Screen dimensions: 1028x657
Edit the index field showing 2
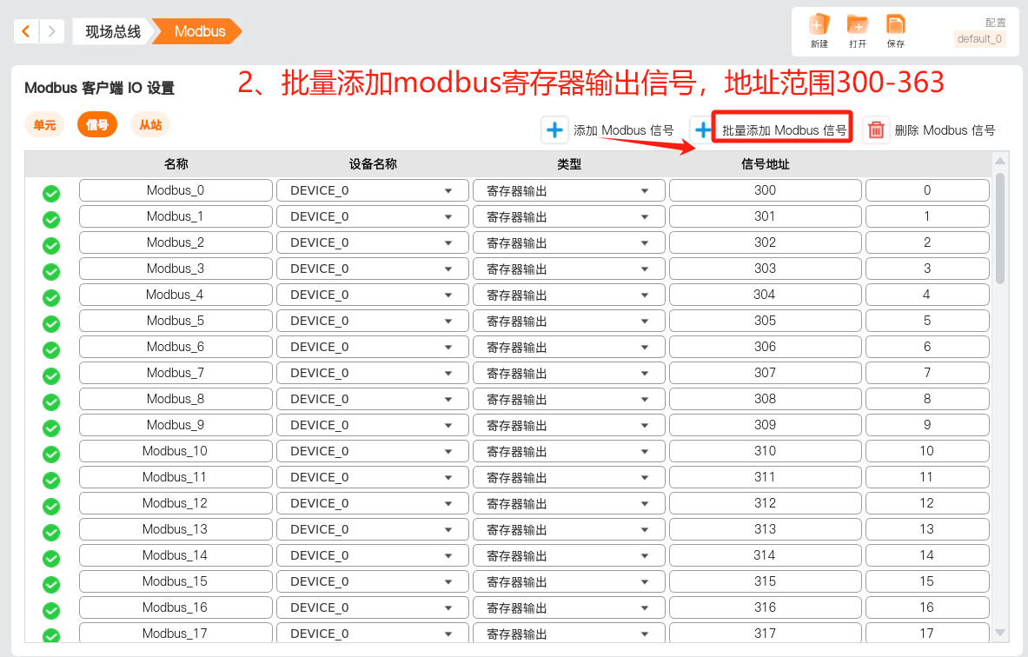927,242
